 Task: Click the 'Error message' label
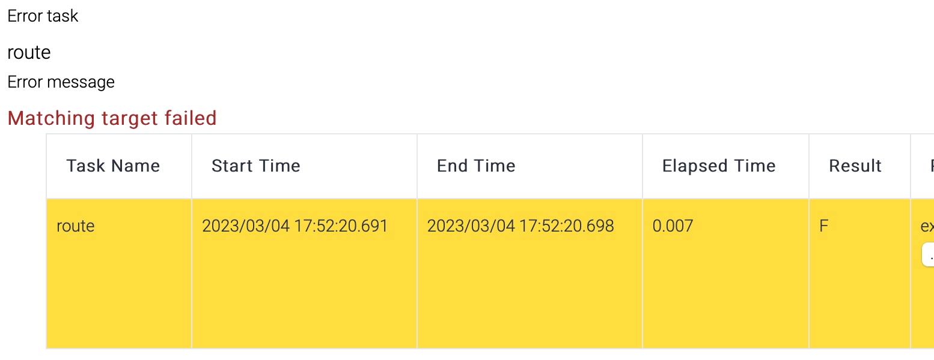click(x=61, y=82)
